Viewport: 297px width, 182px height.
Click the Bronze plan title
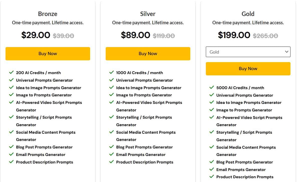48,14
